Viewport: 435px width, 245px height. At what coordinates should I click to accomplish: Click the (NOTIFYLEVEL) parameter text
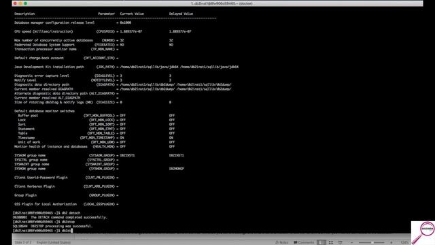coord(103,80)
